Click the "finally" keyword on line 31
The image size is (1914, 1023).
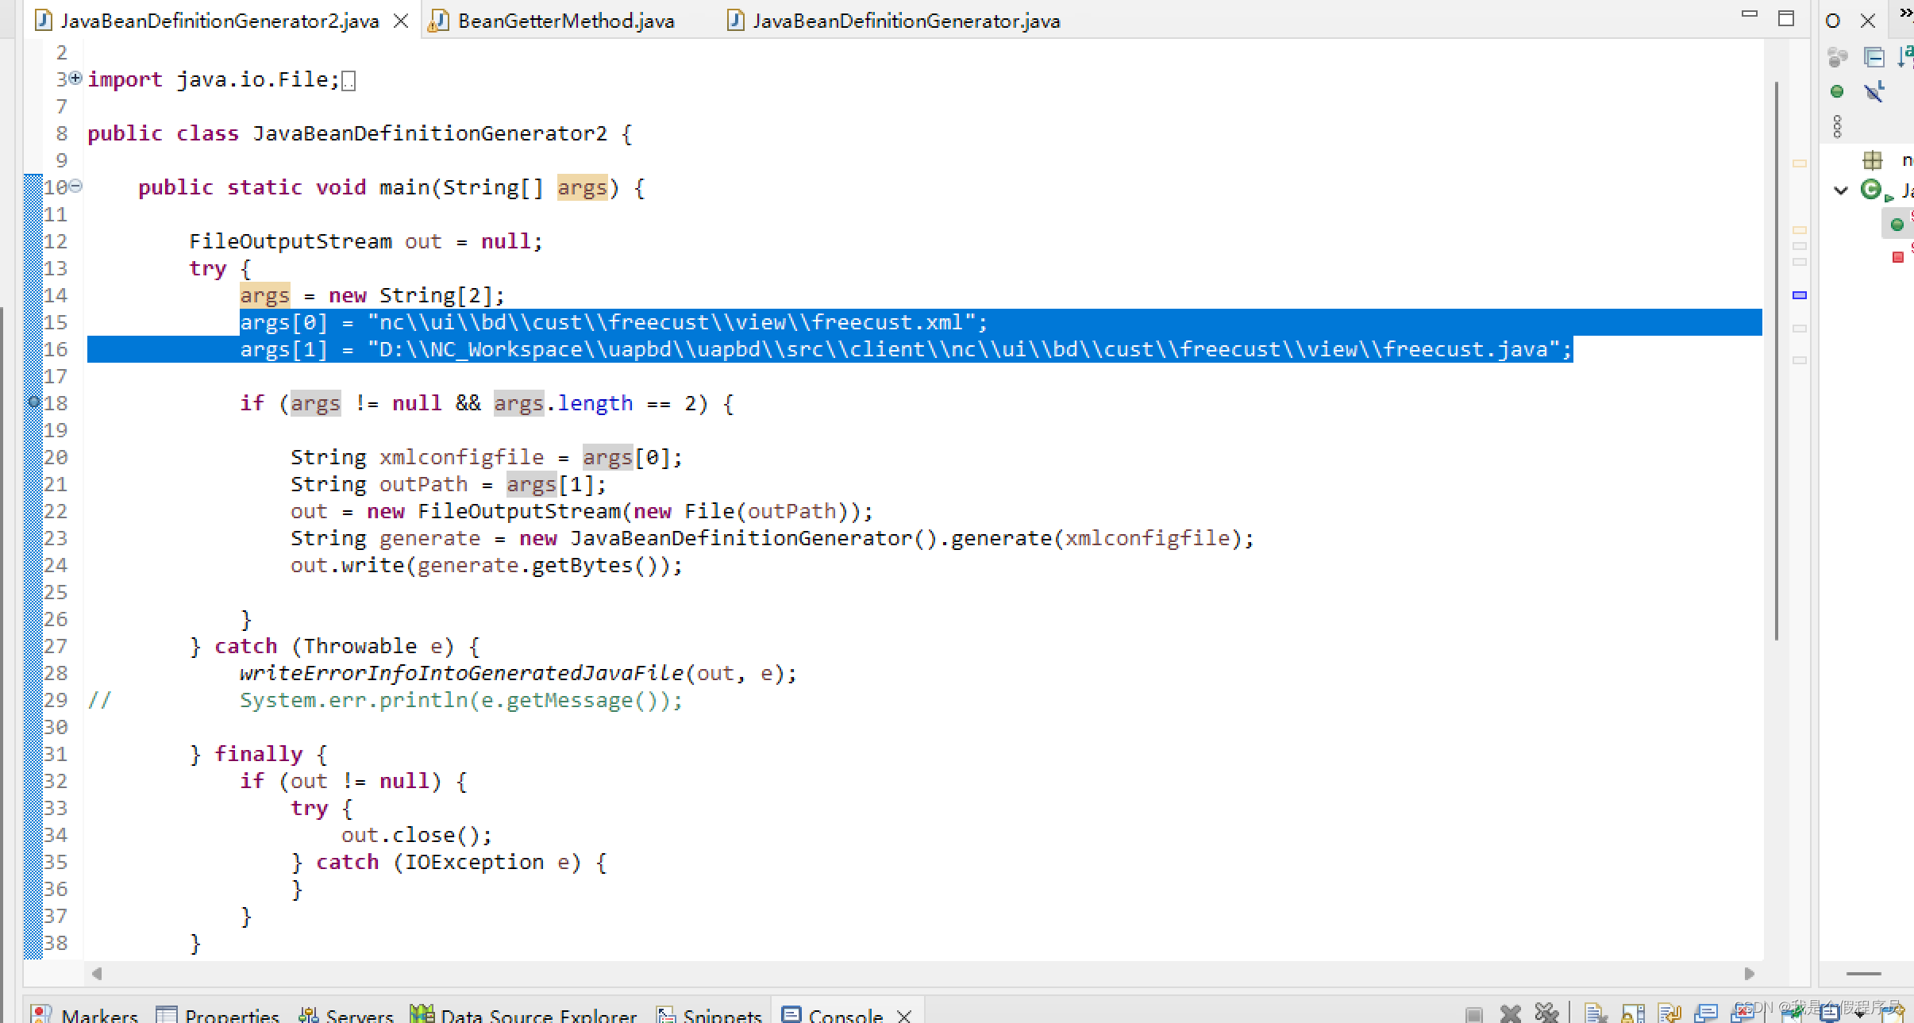259,754
